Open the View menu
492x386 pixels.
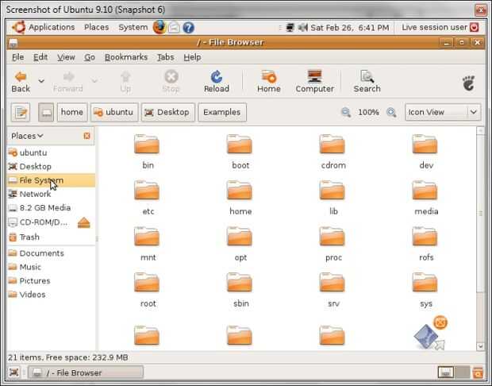pos(66,57)
